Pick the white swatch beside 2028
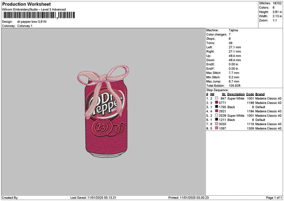This screenshot has height=201, width=284. coord(216,115)
